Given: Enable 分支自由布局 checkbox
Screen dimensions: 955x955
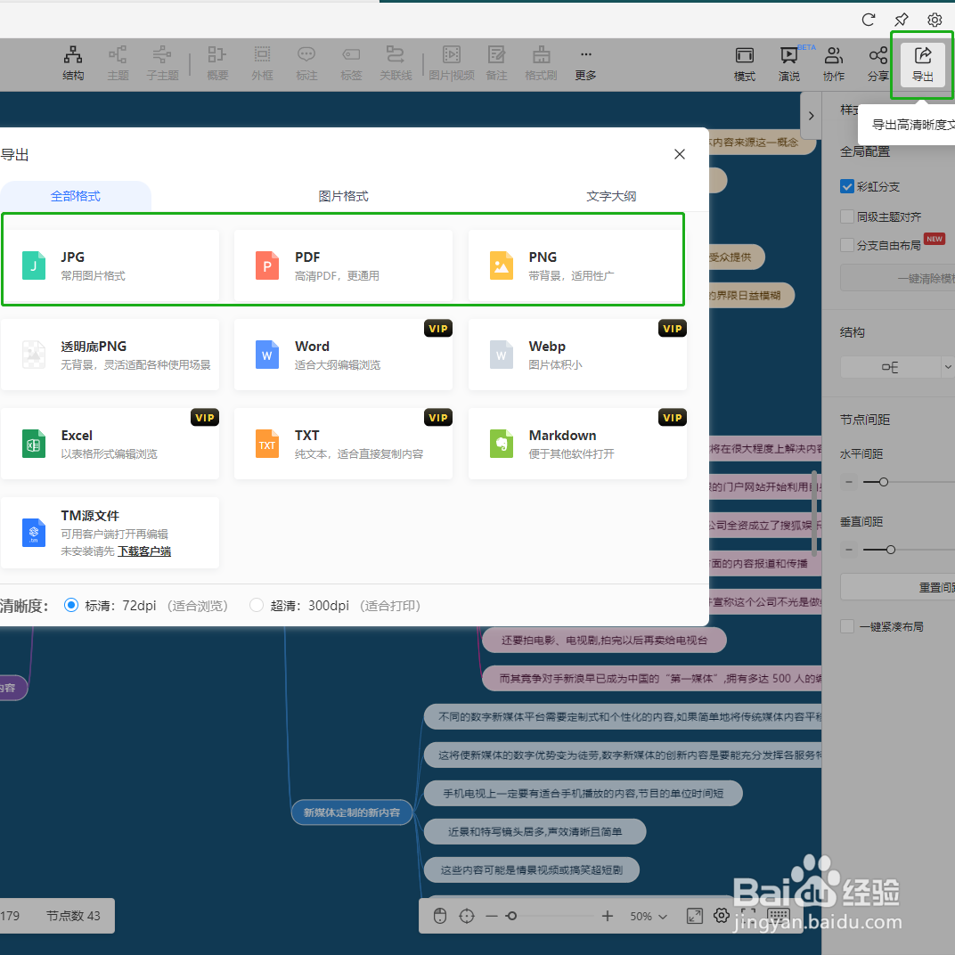Looking at the screenshot, I should (846, 245).
